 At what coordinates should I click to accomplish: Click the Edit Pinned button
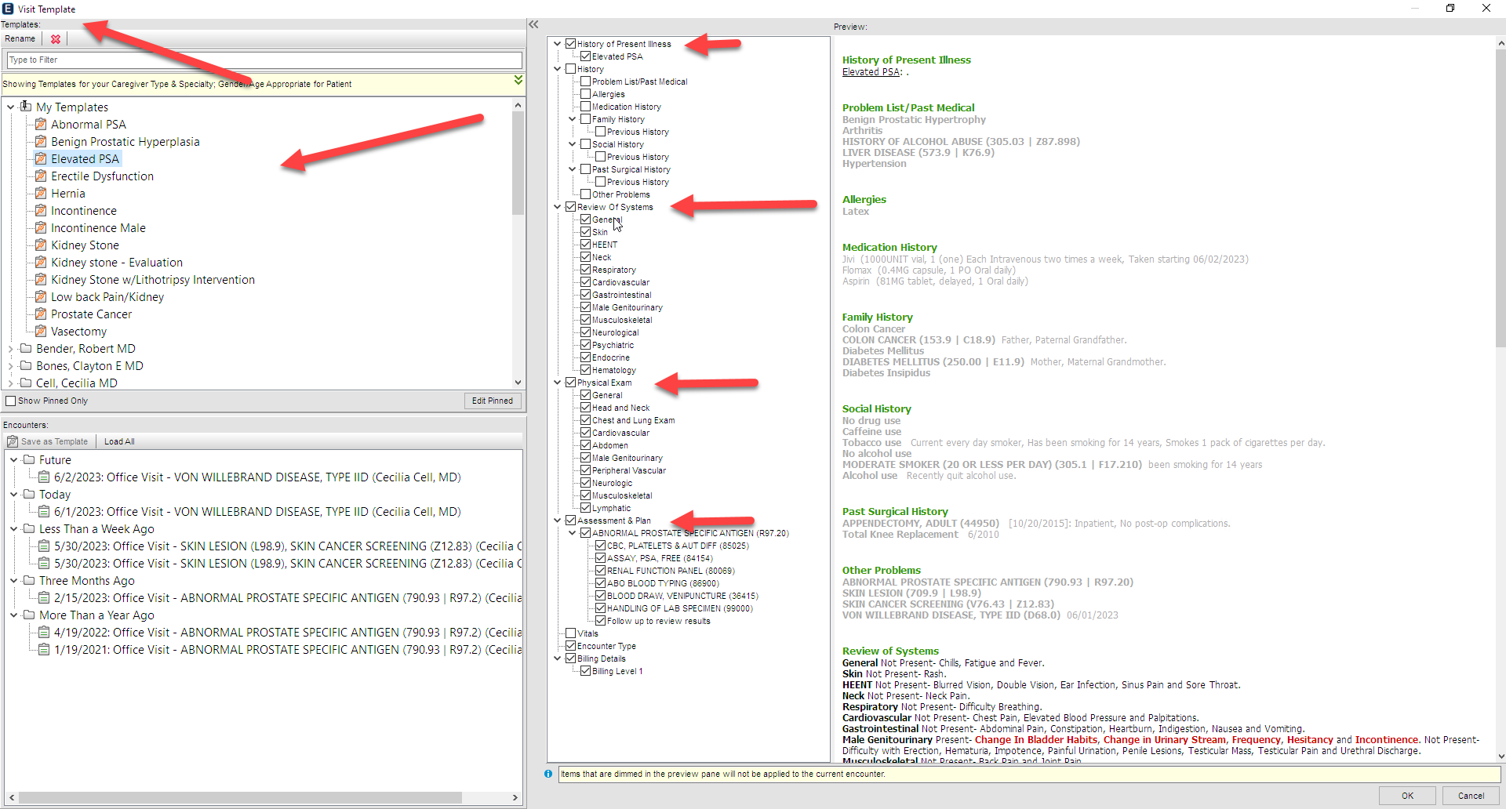[492, 401]
